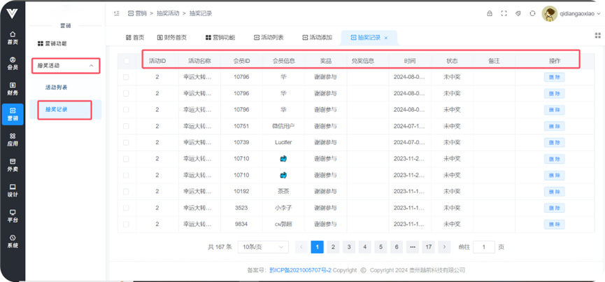Image resolution: width=605 pixels, height=282 pixels.
Task: Go to 财务 finance in sidebar
Action: pyautogui.click(x=13, y=88)
